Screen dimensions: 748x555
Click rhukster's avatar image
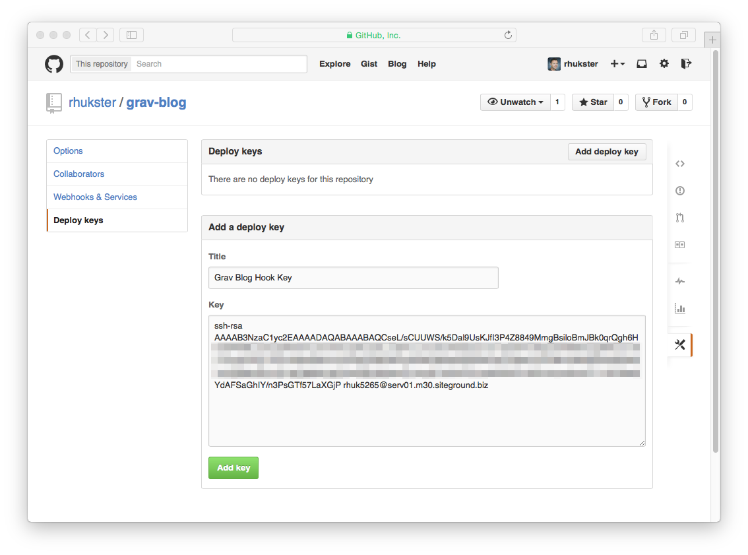tap(554, 64)
